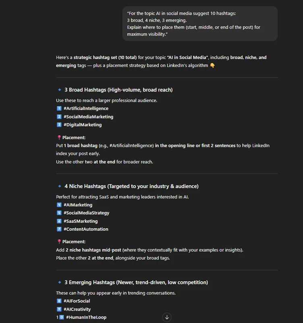
Task: Click the #HumanInTheLoop hashtag text
Action: click(x=86, y=317)
